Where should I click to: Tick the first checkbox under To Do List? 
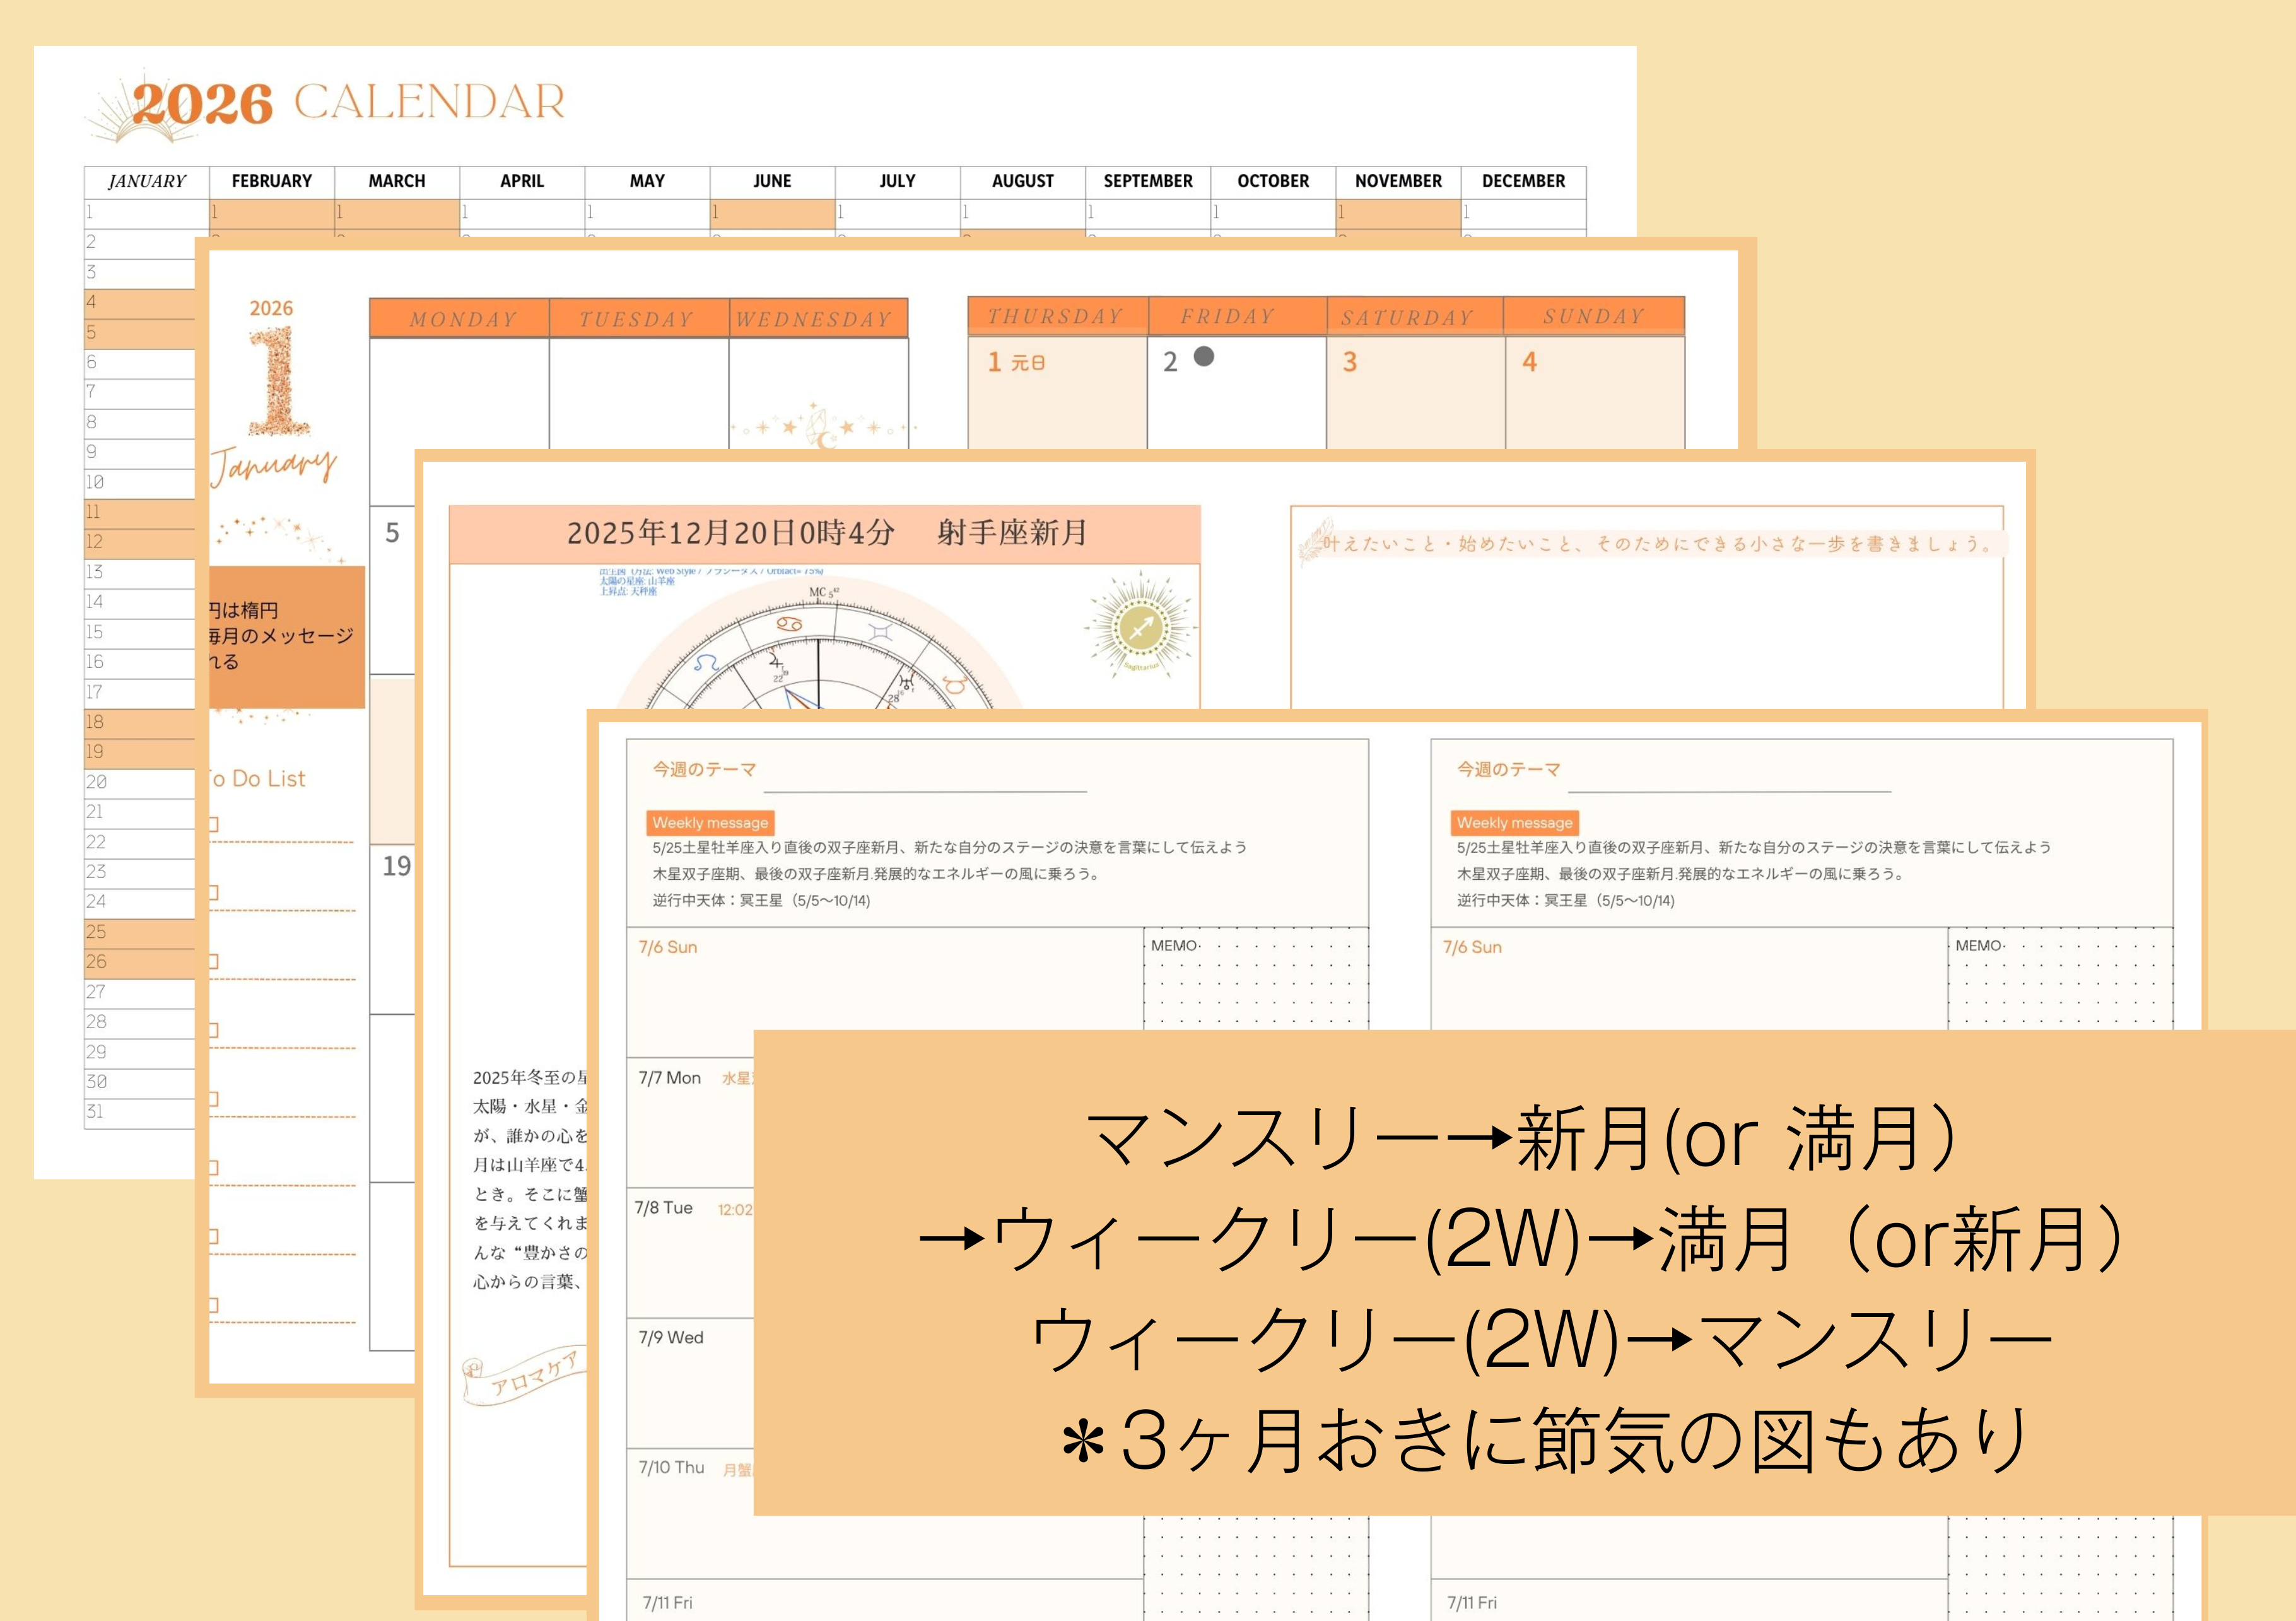click(213, 824)
